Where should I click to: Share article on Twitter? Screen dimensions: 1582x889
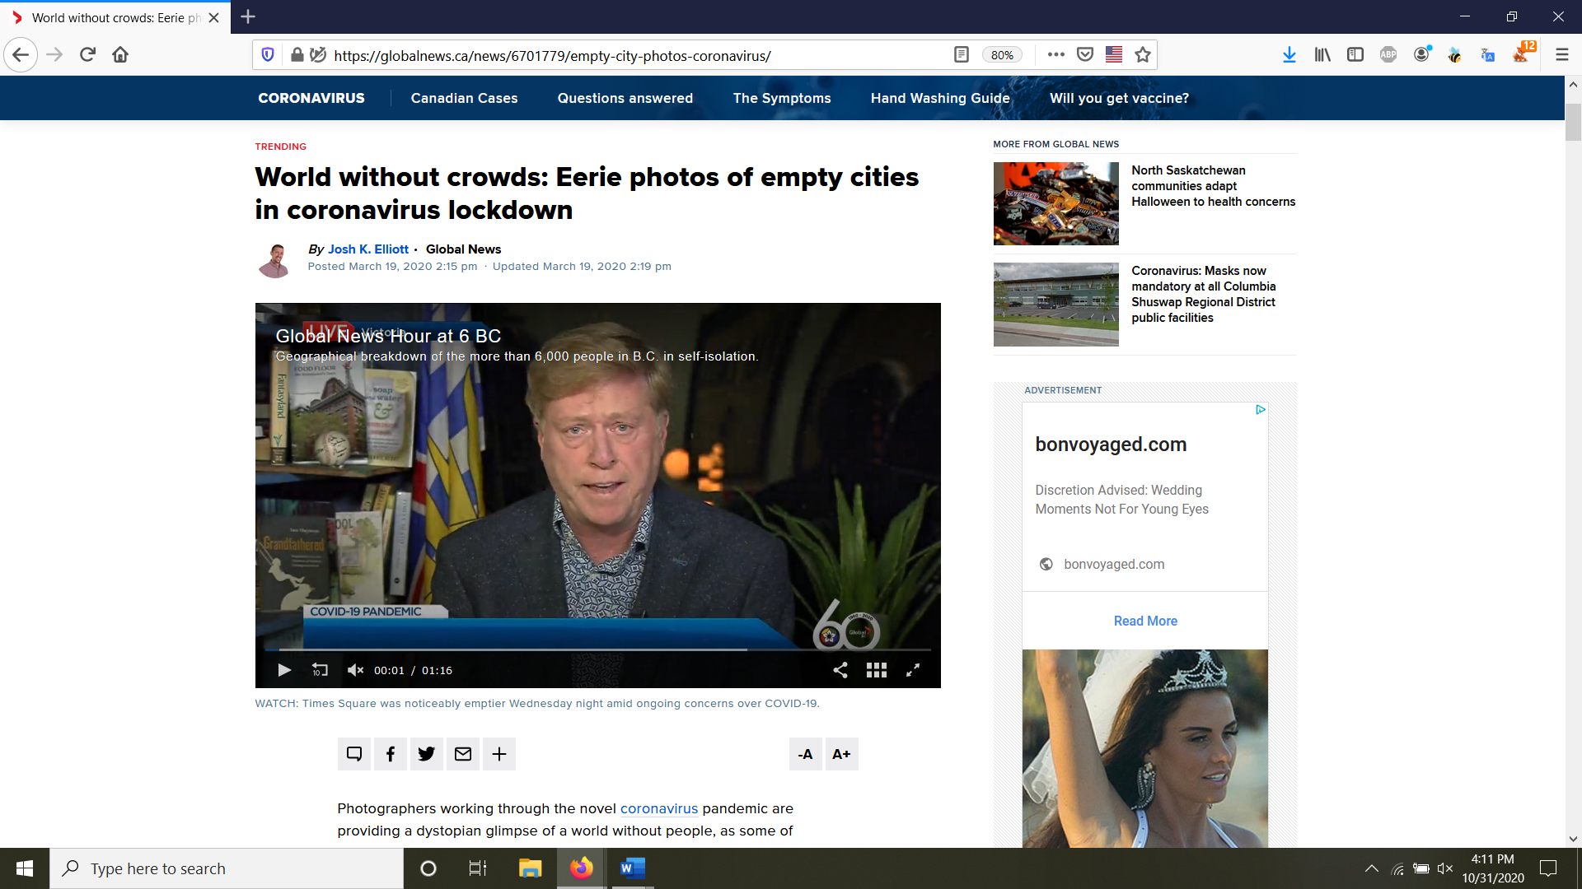tap(427, 754)
